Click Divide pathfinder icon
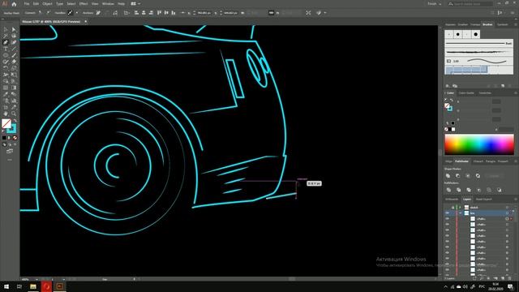This screenshot has height=292, width=519. pos(448,190)
